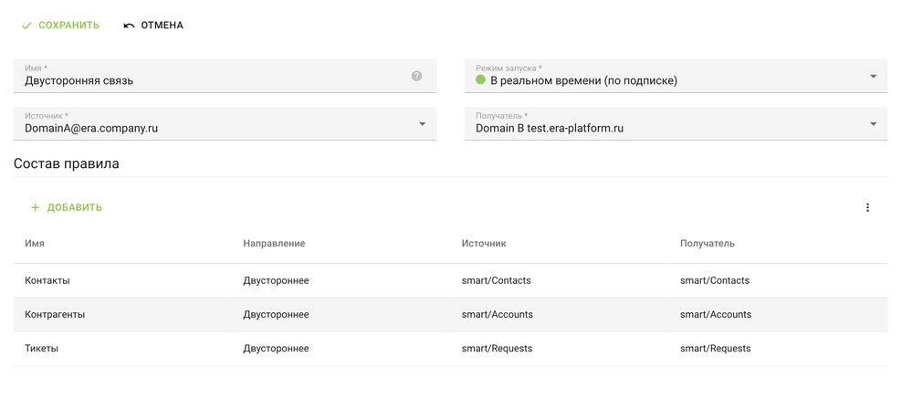Click the plus icon to add rule
The width and height of the screenshot is (912, 409).
[x=36, y=208]
